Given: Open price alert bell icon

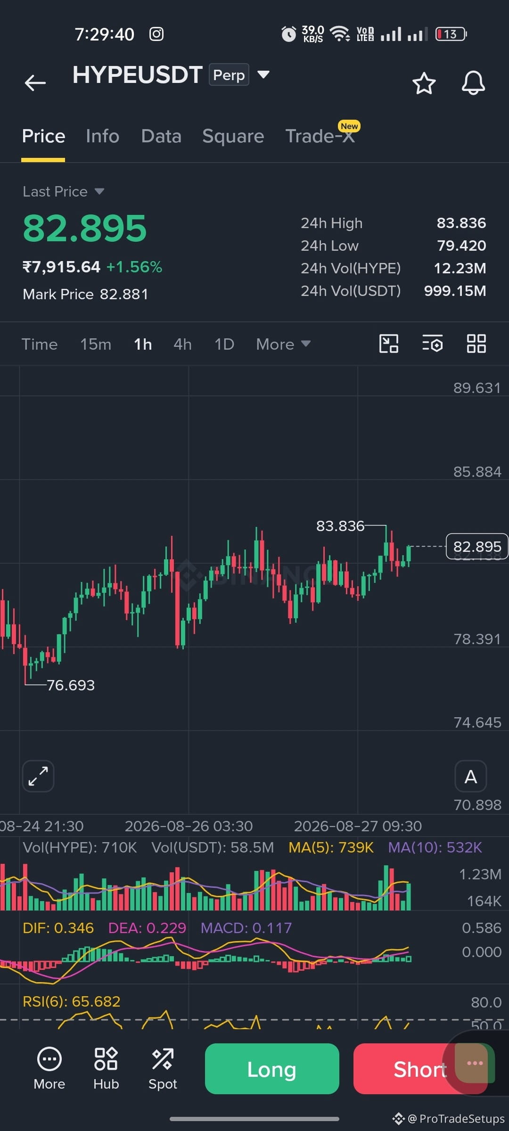Looking at the screenshot, I should [x=473, y=83].
